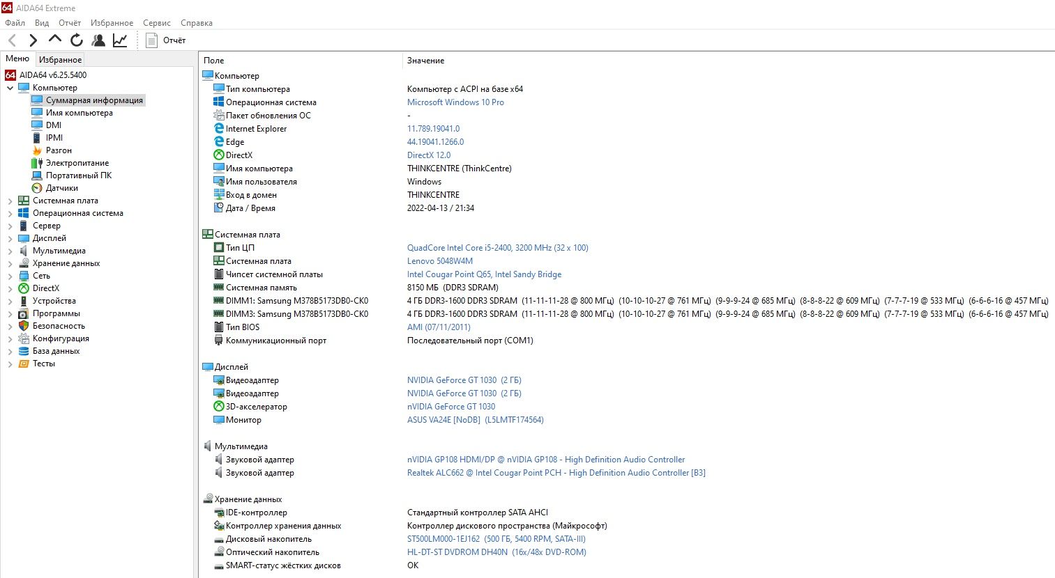1055x578 pixels.
Task: Open the Файл menu
Action: coord(15,23)
